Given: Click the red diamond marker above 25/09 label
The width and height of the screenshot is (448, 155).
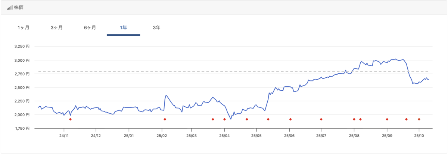Looking at the screenshot, I should pos(387,119).
